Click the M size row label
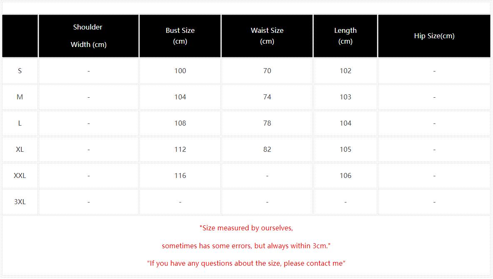Image resolution: width=493 pixels, height=279 pixels. pyautogui.click(x=20, y=97)
